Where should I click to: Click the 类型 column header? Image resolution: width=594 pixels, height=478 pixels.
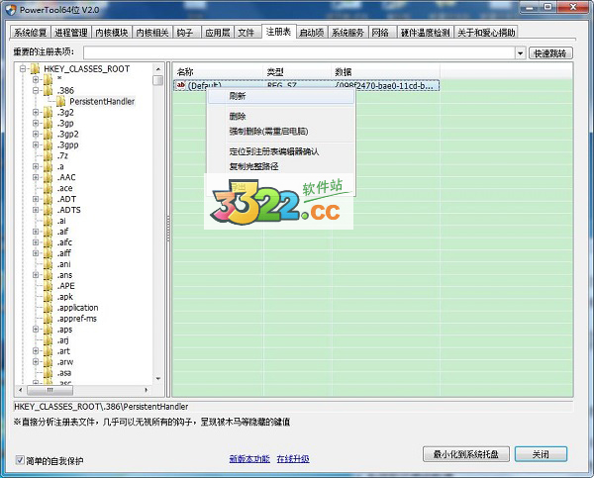[x=297, y=72]
